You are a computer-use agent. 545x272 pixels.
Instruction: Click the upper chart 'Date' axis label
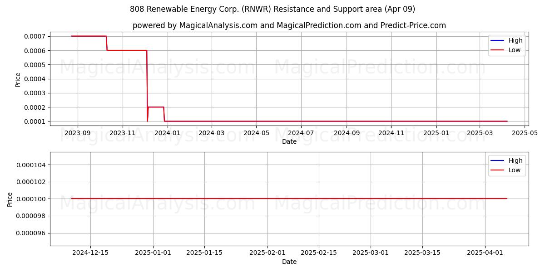click(289, 141)
